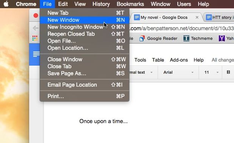Viewport: 234px width, 143px height.
Task: Choose Save Page As... entry
Action: tap(85, 73)
